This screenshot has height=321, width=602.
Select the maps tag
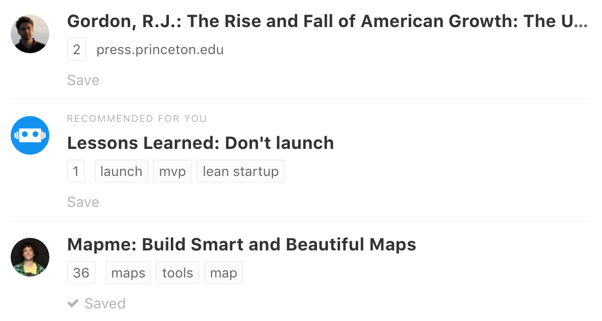tap(128, 273)
